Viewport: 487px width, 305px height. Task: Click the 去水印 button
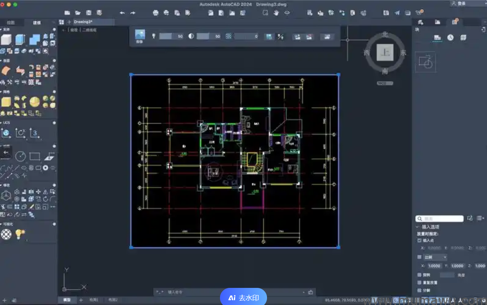[x=243, y=297]
